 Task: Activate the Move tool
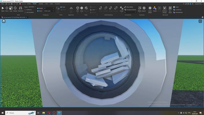pyautogui.click(x=7, y=9)
